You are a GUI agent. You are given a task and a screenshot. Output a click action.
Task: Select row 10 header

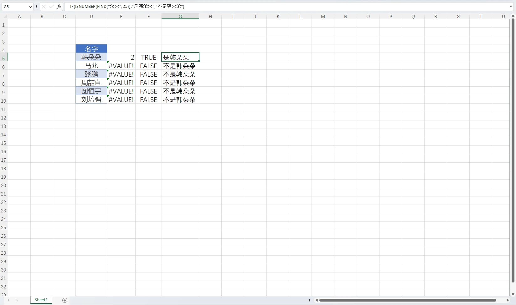pos(4,101)
